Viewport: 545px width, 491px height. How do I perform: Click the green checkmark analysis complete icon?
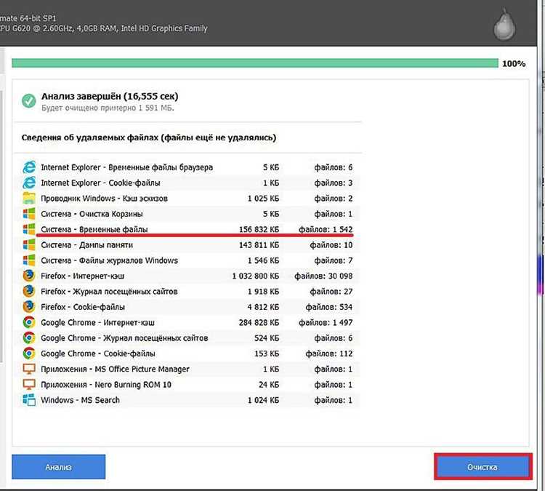(29, 101)
